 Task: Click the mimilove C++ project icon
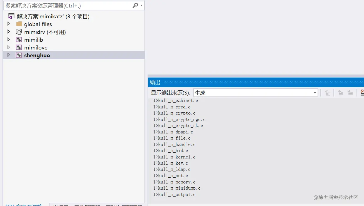(x=19, y=47)
